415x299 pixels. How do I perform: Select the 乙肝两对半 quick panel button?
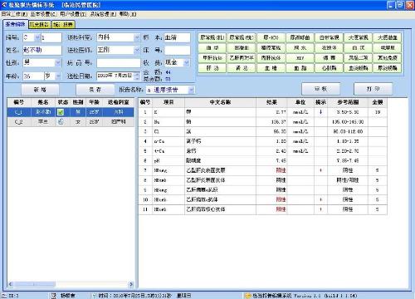point(242,58)
